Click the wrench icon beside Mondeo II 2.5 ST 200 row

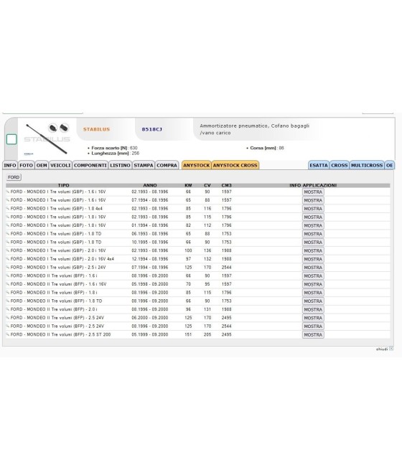coord(8,334)
